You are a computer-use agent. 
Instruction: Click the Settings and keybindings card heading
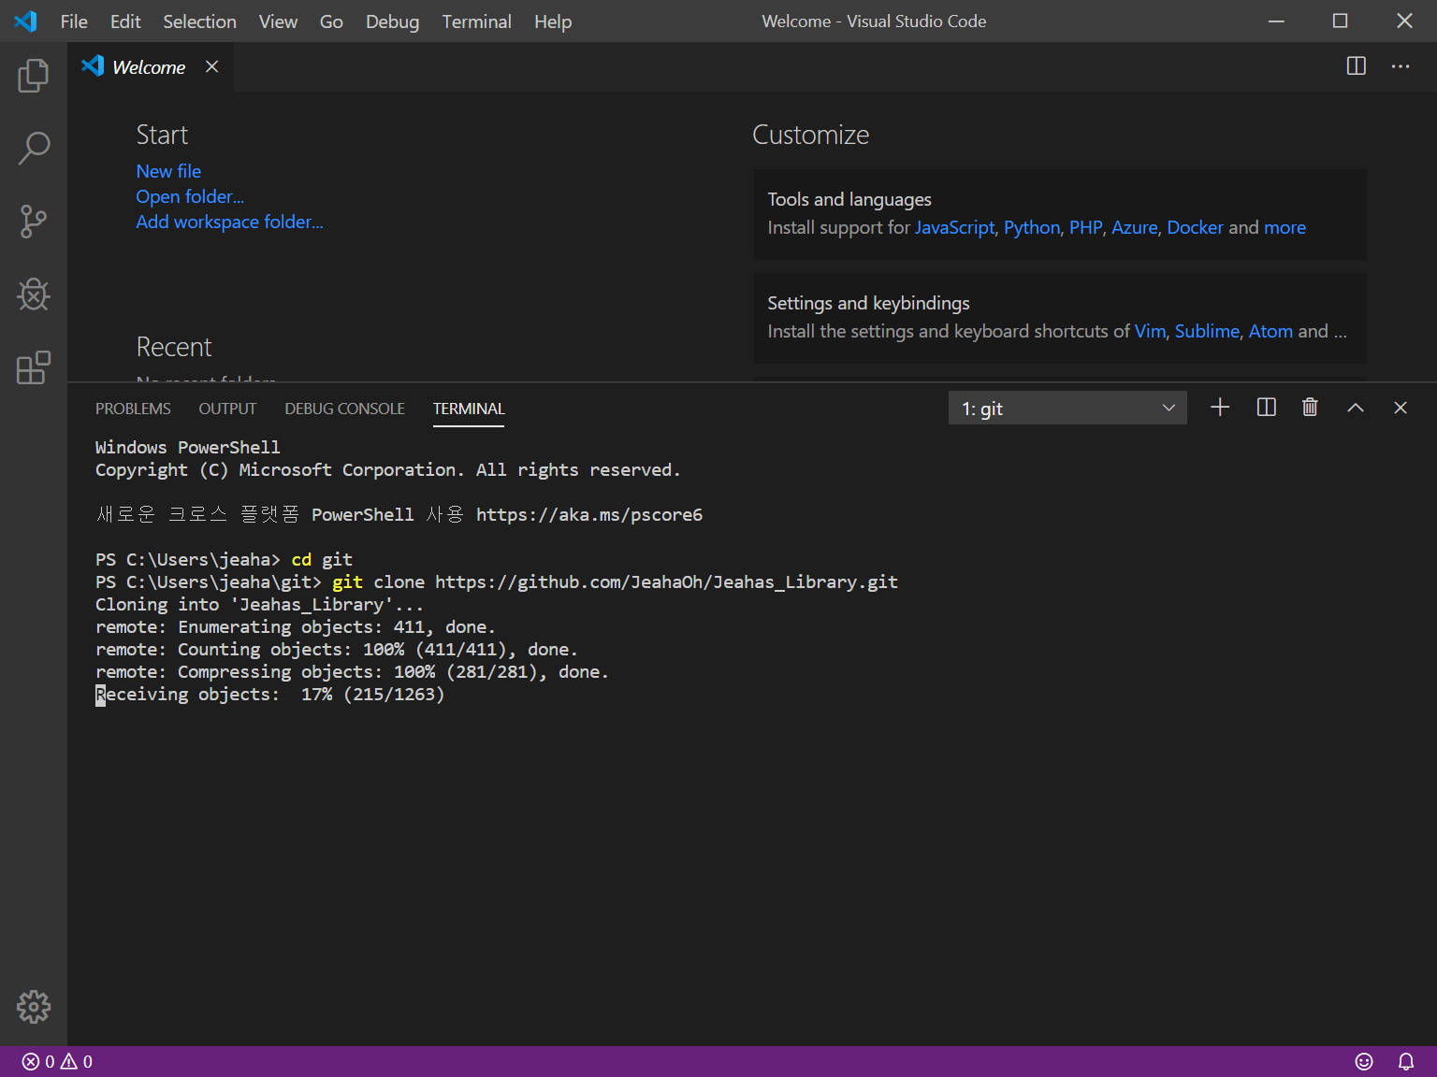coord(868,303)
